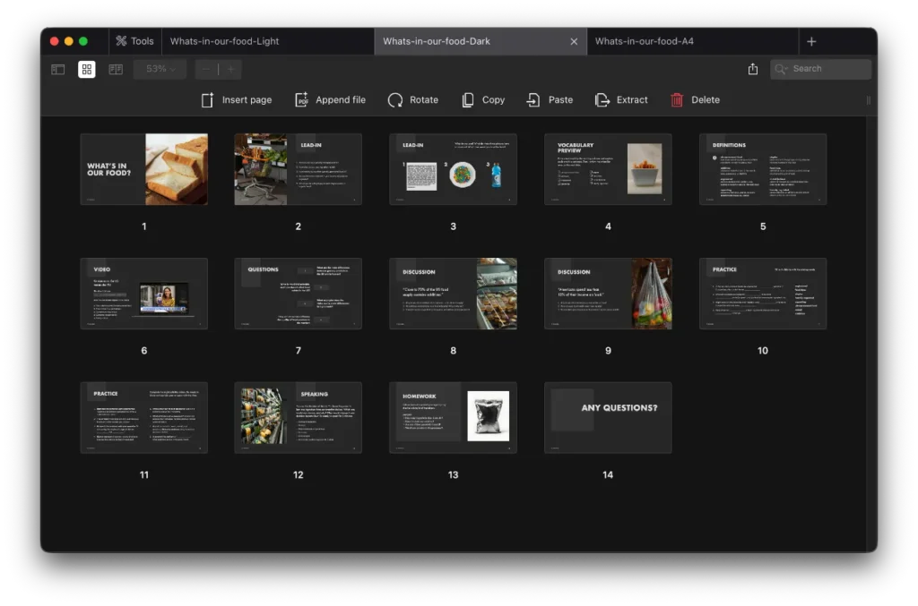Click the Copy button

coord(483,100)
